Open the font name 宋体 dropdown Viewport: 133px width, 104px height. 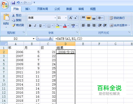pos(55,18)
